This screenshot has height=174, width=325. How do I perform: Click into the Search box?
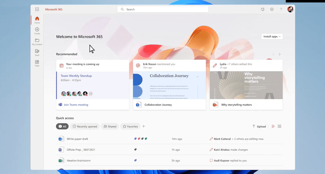(x=163, y=9)
